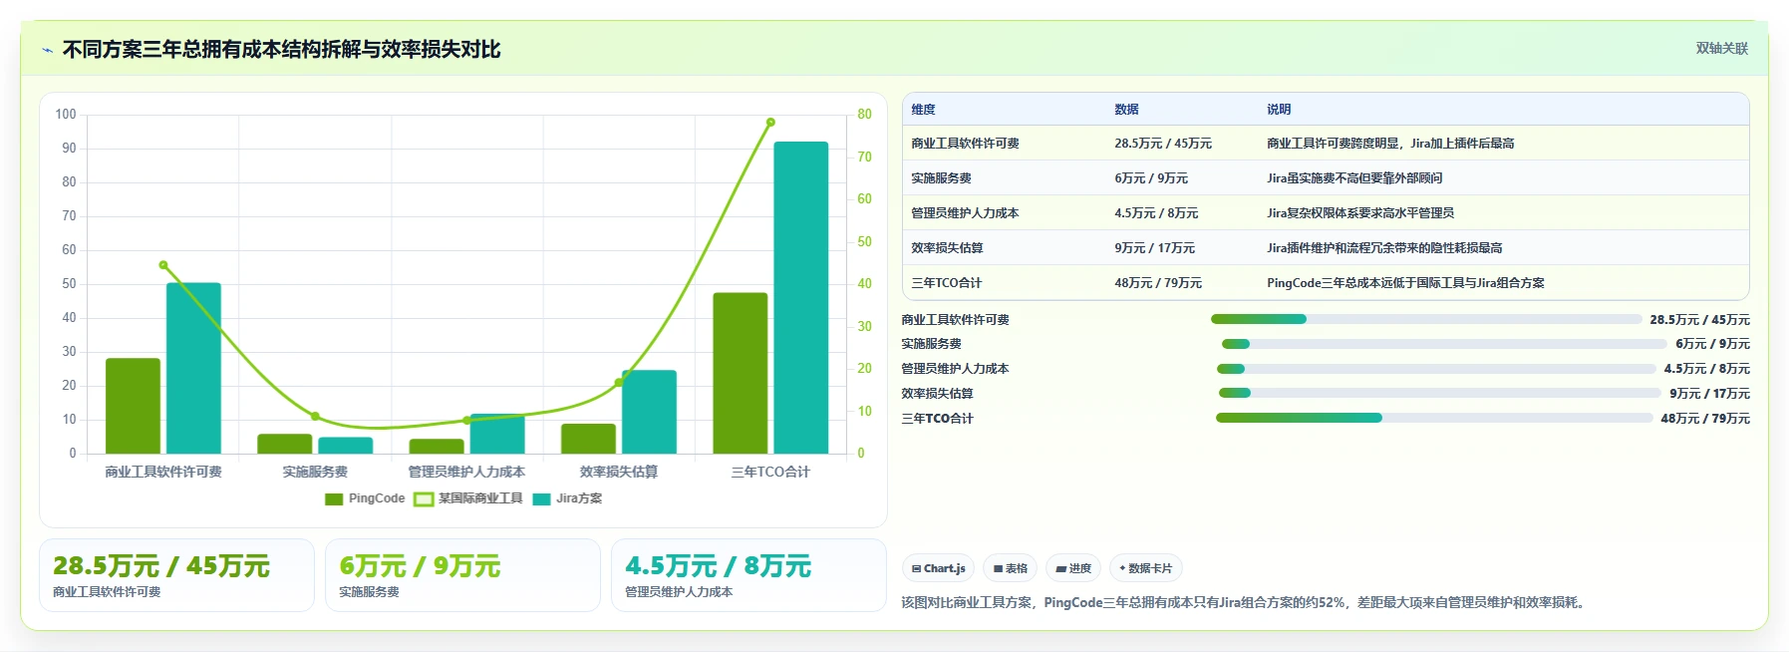Click the summary sentence starting 该图对比商业工具方案

coord(1245,602)
